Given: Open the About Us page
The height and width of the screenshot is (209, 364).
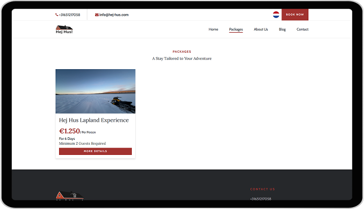Looking at the screenshot, I should 261,29.
